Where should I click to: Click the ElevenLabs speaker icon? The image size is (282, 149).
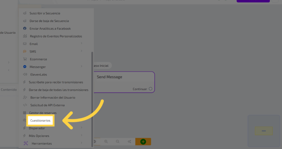click(25, 74)
